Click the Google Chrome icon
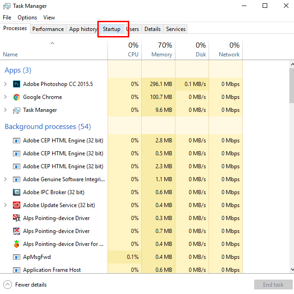294x294 pixels. (x=17, y=97)
